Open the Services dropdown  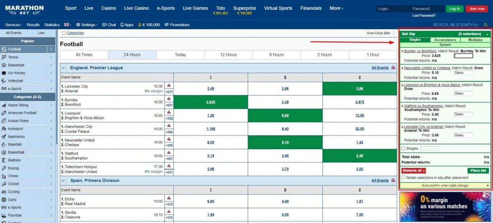coord(14,25)
